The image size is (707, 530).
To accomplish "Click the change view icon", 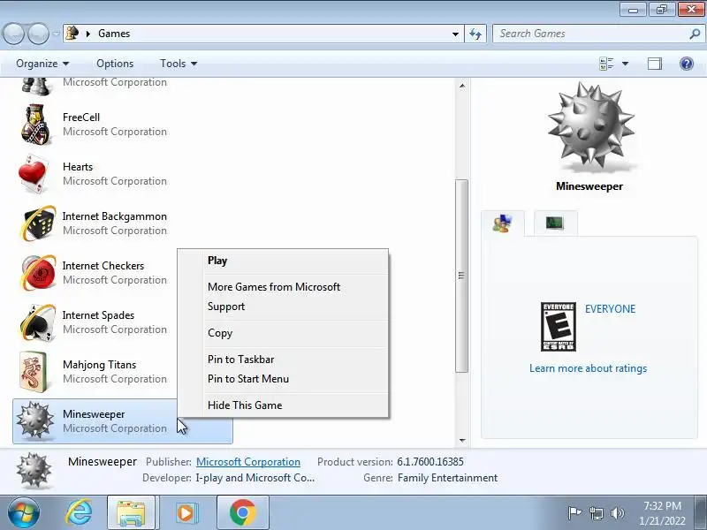I will tap(606, 64).
